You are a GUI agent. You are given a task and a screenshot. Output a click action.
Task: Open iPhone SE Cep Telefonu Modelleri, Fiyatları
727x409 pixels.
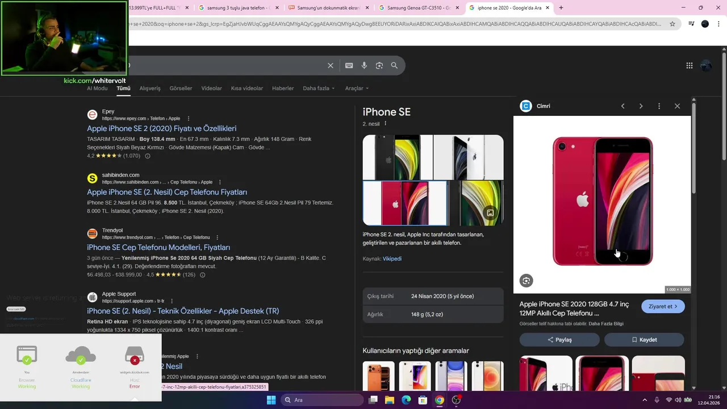158,248
